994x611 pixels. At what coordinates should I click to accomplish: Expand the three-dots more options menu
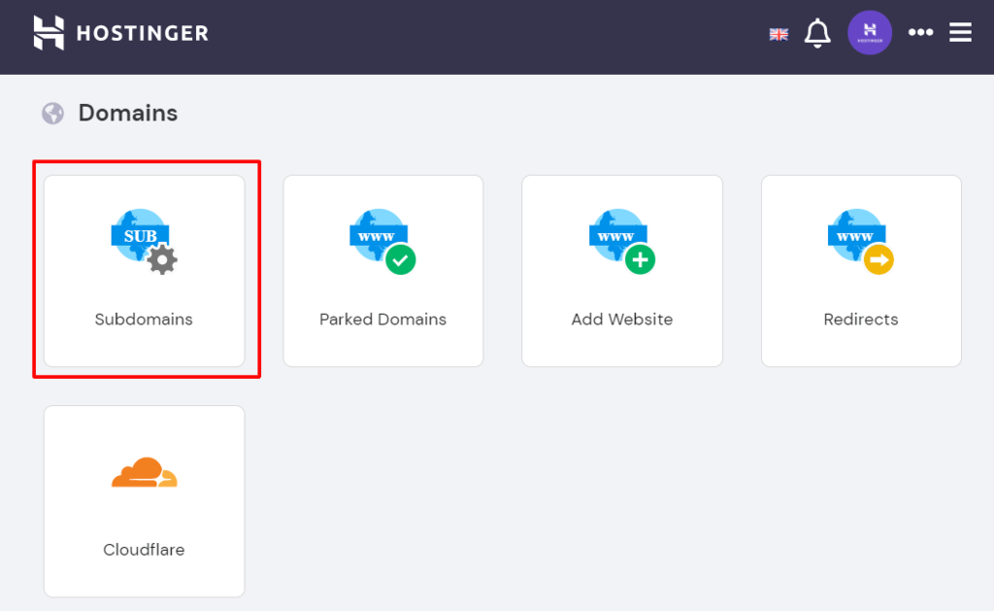pyautogui.click(x=920, y=32)
